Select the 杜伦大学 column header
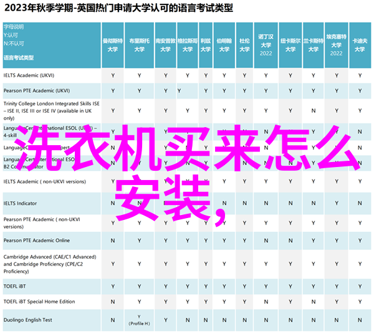The height and width of the screenshot is (334, 374). point(244,45)
